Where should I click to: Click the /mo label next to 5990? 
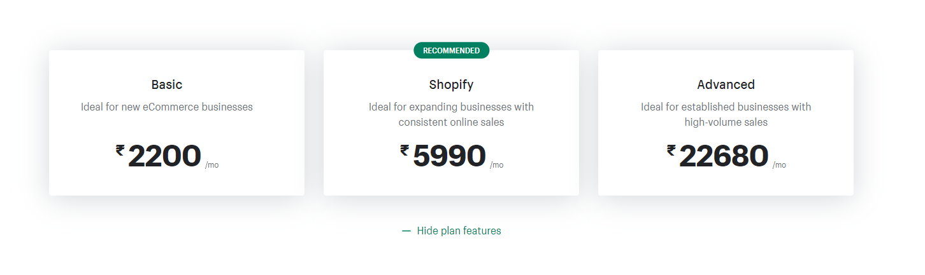click(x=496, y=165)
